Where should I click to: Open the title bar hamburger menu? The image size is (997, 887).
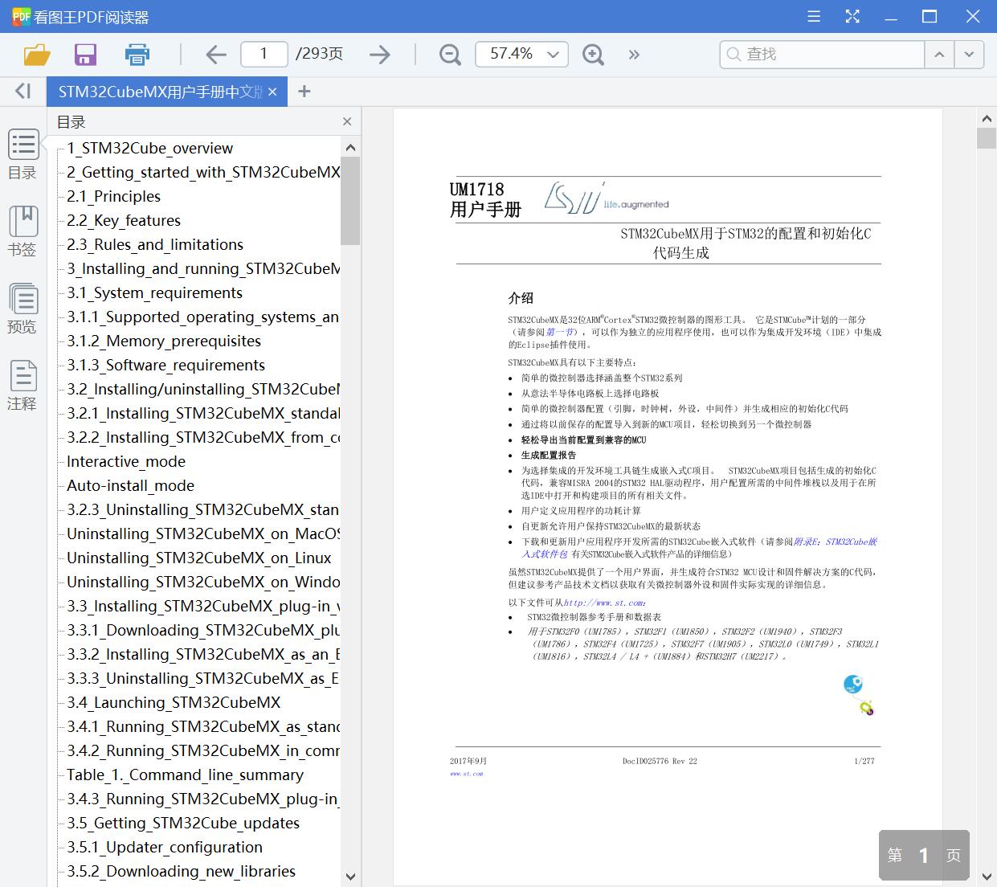point(814,17)
